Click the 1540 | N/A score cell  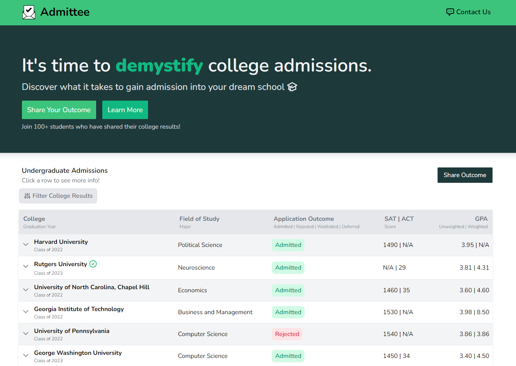point(398,334)
